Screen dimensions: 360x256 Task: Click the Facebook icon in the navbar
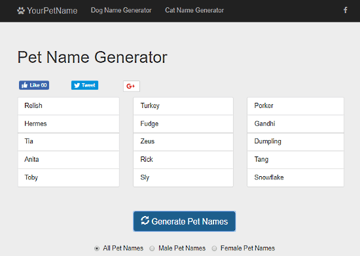pos(346,10)
